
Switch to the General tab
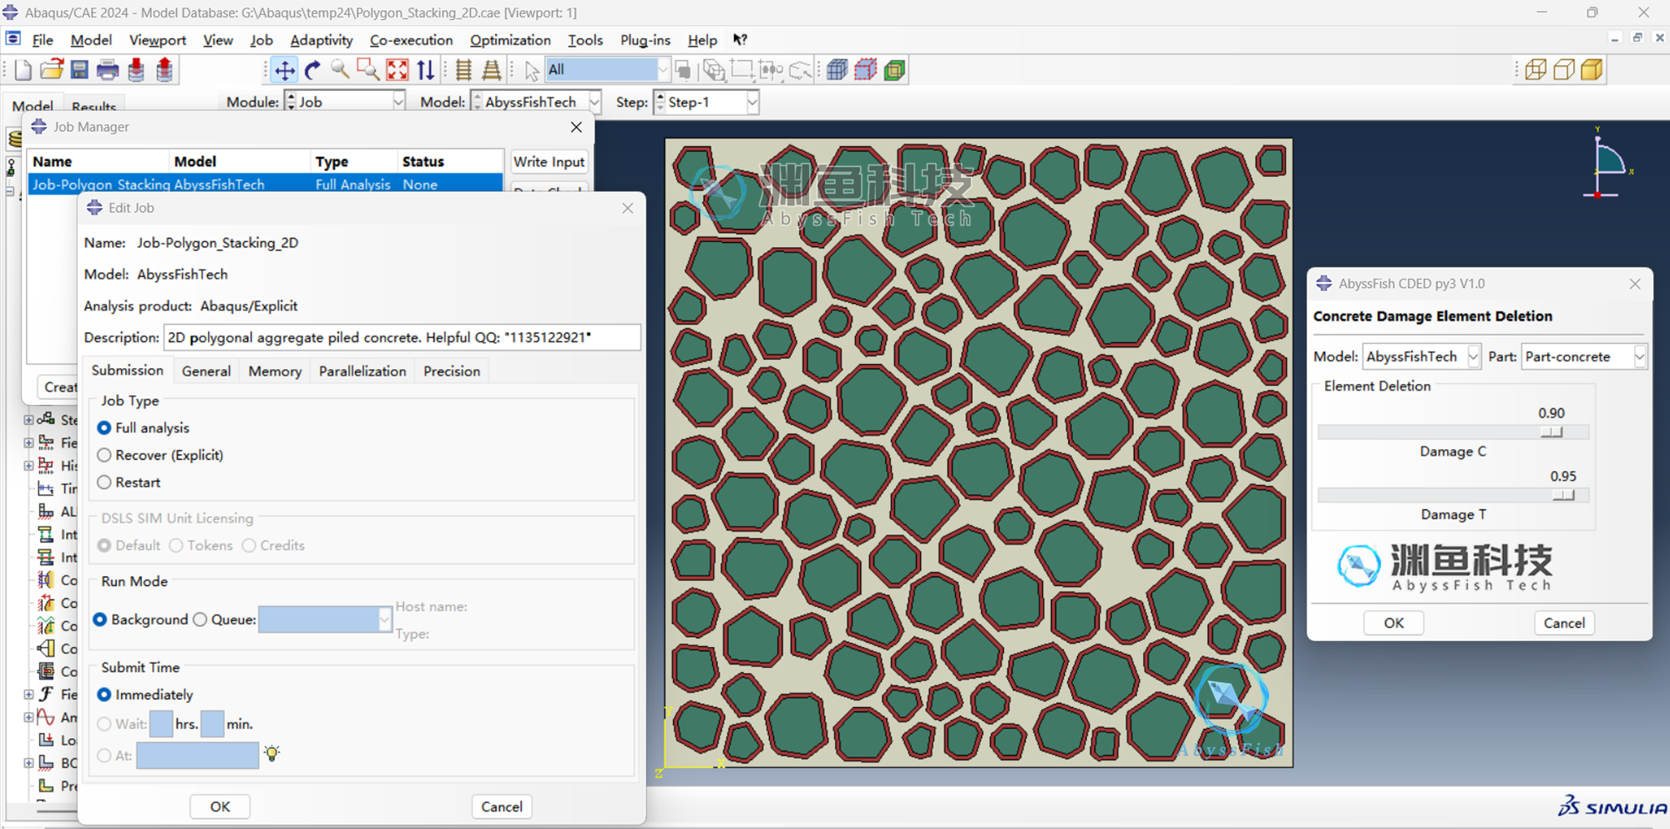[x=206, y=371]
